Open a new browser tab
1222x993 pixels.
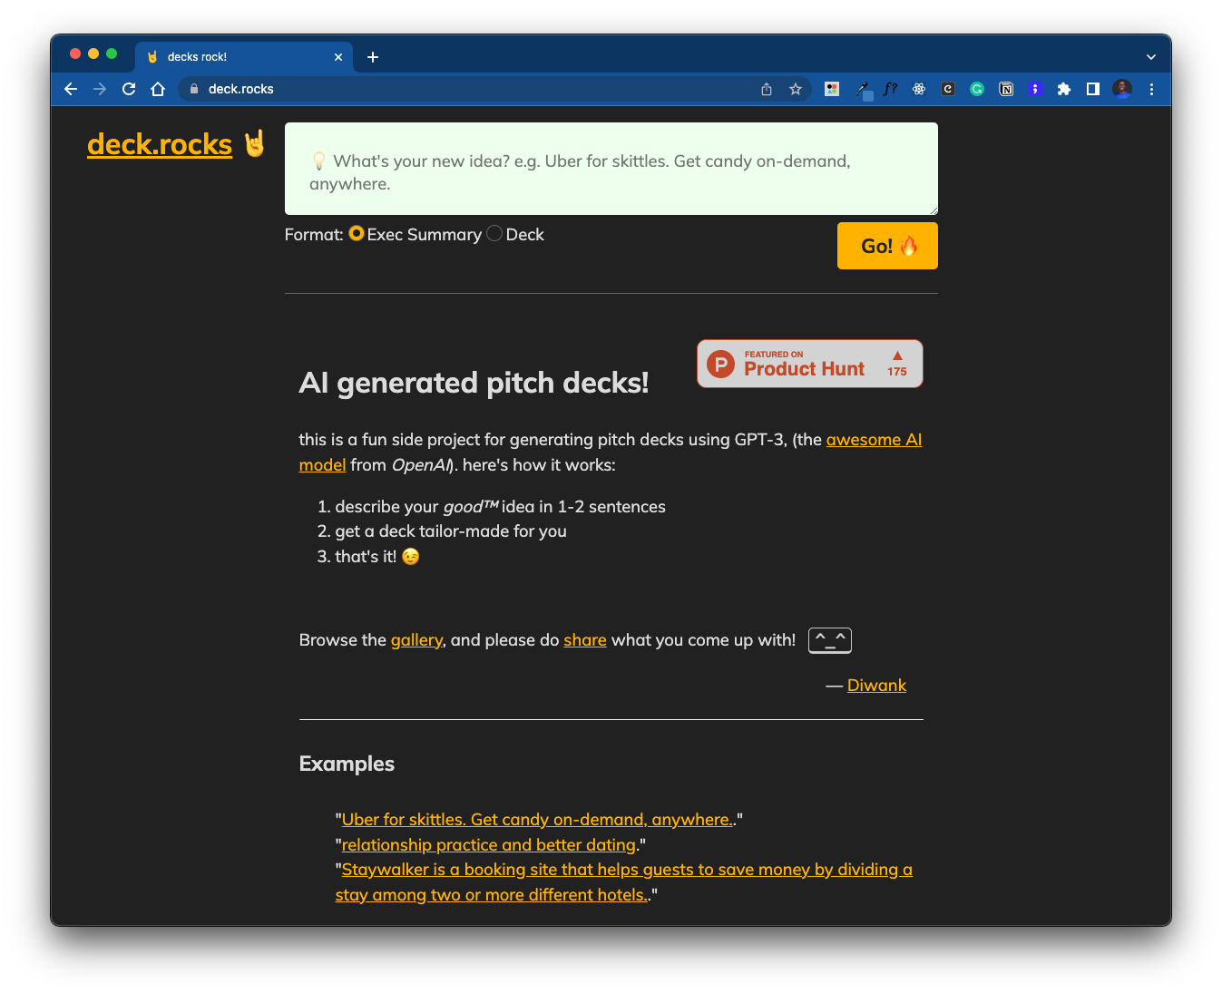tap(373, 57)
